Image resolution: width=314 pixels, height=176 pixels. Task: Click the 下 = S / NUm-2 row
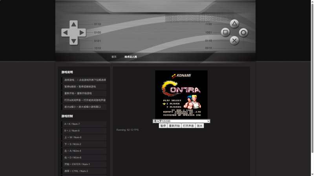84,144
